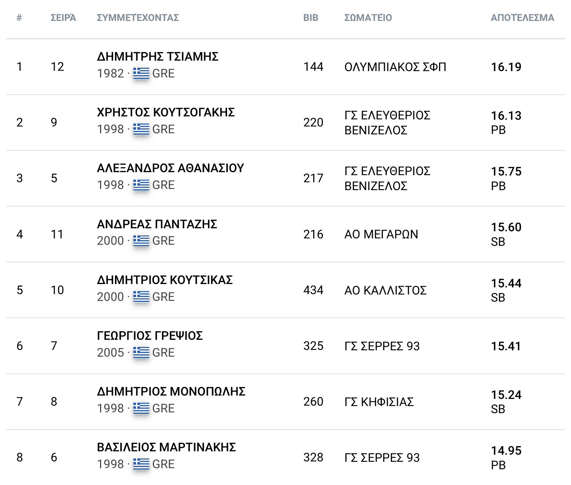Click the club ΑΟ ΜΕΓΑΡΩΝ

(381, 234)
